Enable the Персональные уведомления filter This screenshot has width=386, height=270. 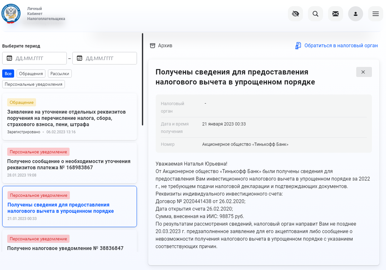tap(34, 84)
